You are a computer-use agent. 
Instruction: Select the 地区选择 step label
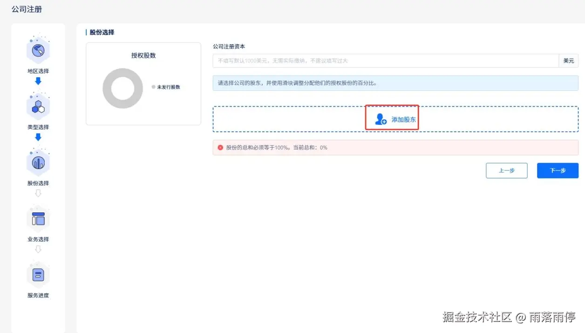click(x=38, y=71)
